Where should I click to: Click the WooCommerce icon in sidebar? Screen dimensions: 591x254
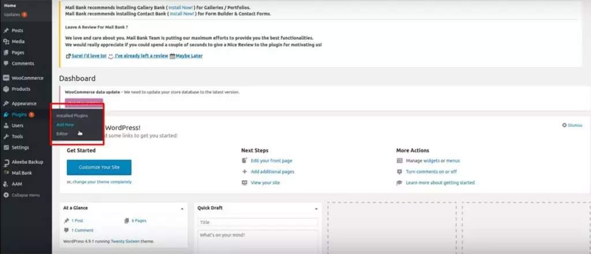pos(6,78)
